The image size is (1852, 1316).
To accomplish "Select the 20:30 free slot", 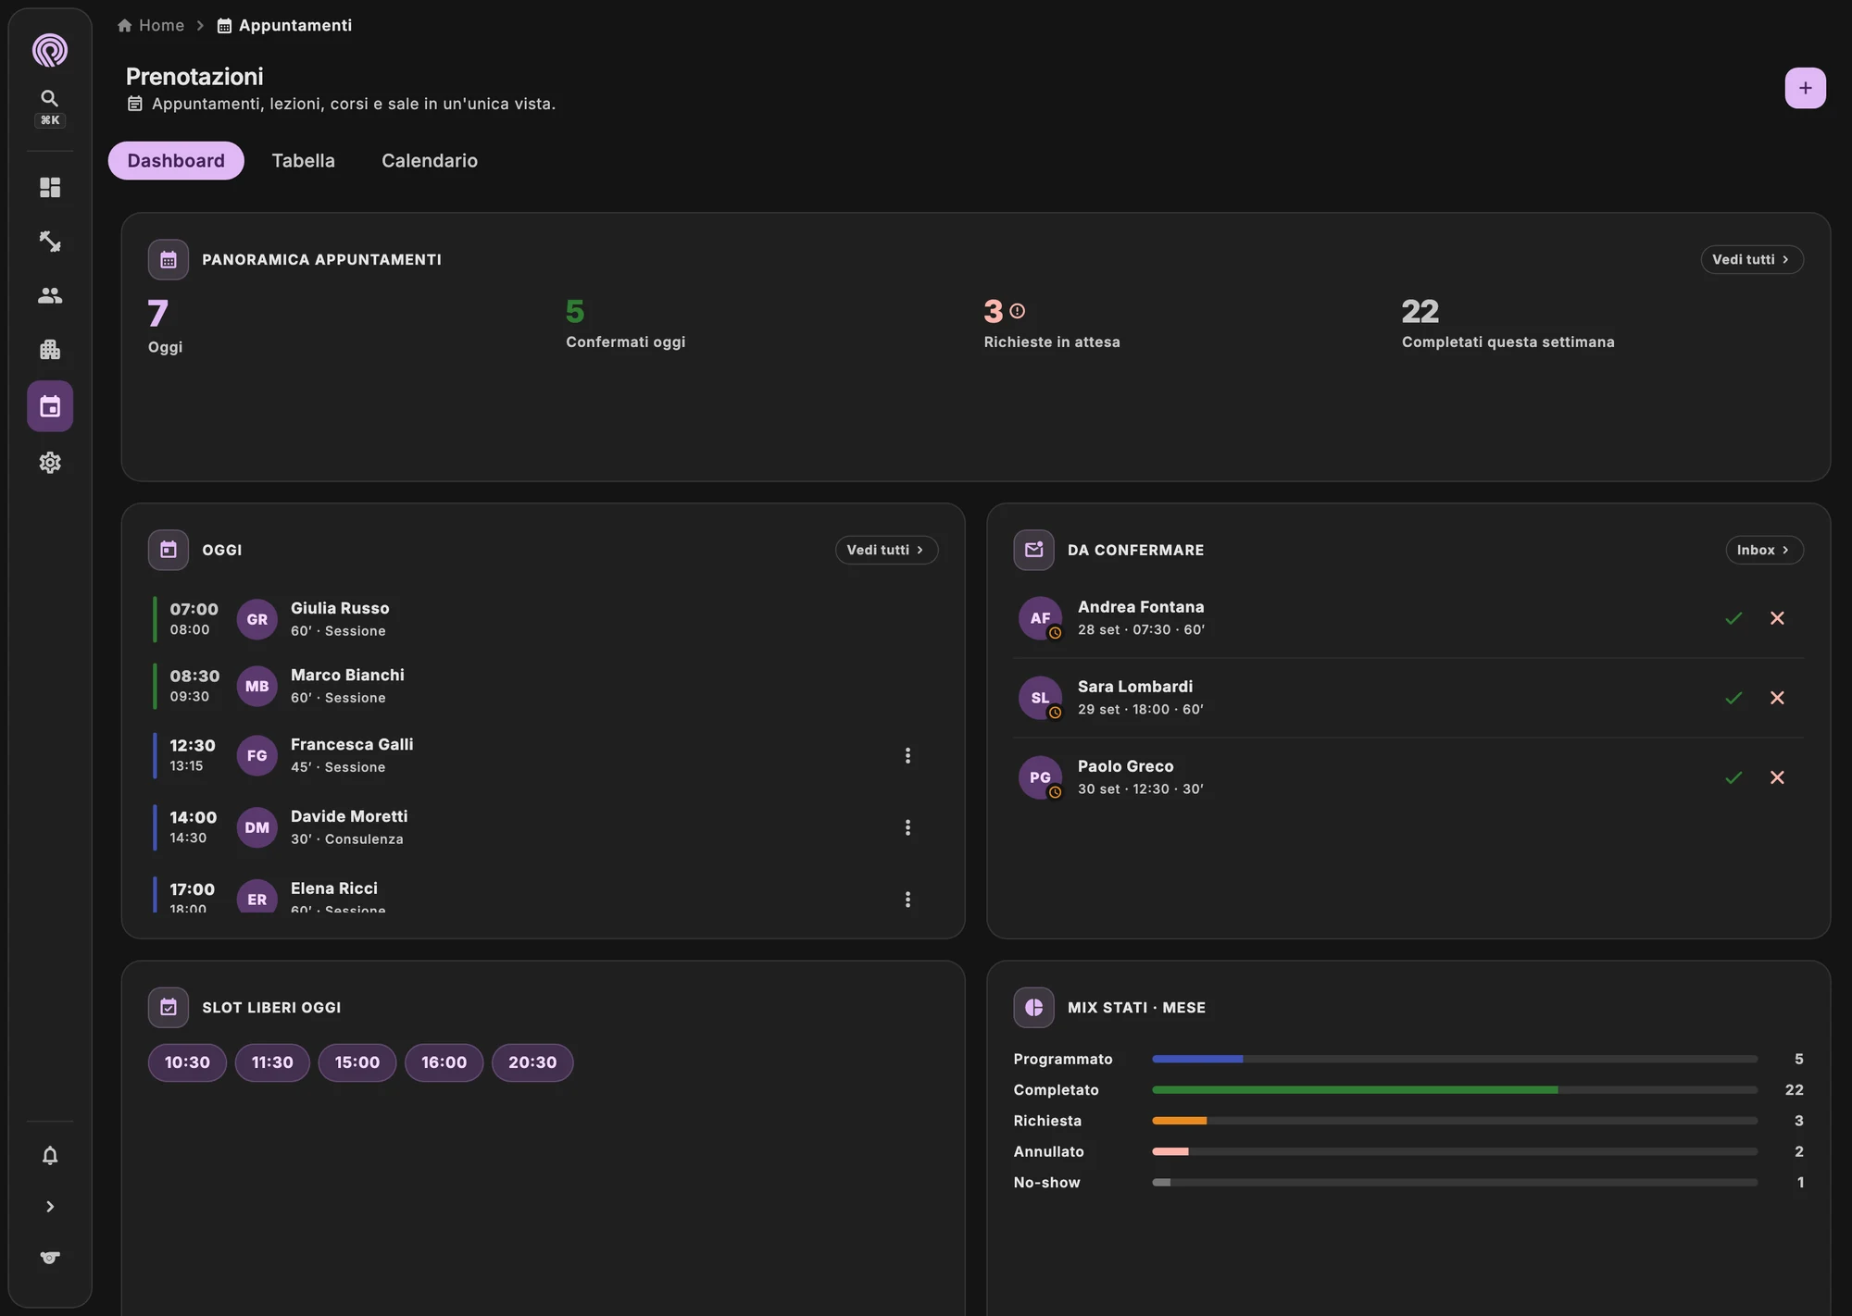I will (x=532, y=1063).
